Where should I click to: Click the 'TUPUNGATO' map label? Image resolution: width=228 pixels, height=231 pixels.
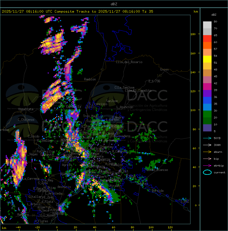click(x=44, y=191)
